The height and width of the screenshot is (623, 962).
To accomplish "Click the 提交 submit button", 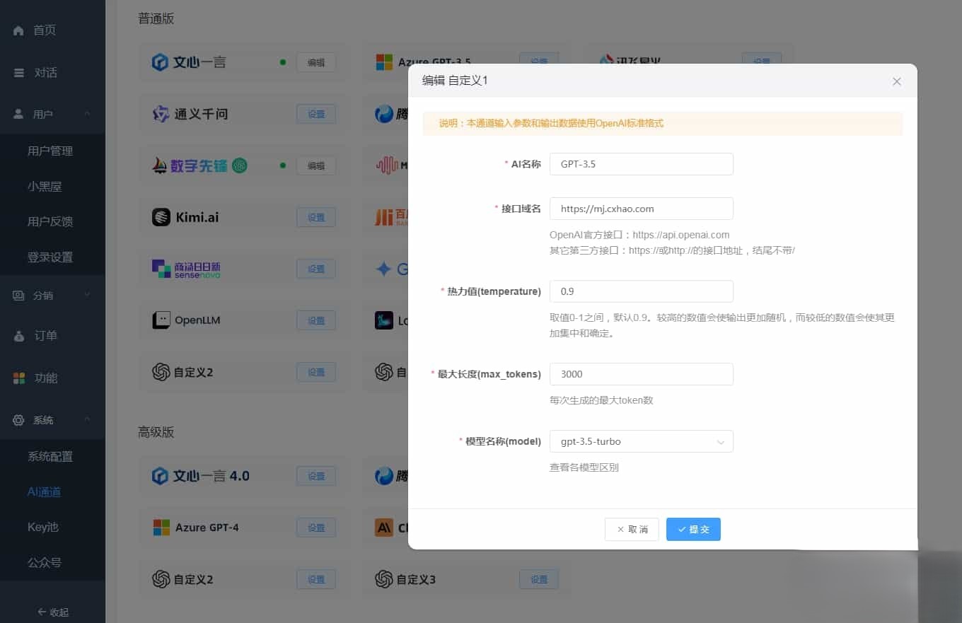I will pos(693,529).
